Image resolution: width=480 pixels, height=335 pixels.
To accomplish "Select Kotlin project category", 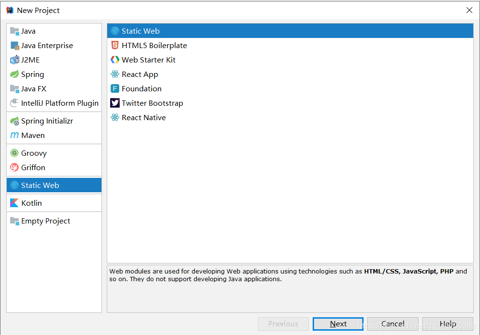I will tap(54, 203).
